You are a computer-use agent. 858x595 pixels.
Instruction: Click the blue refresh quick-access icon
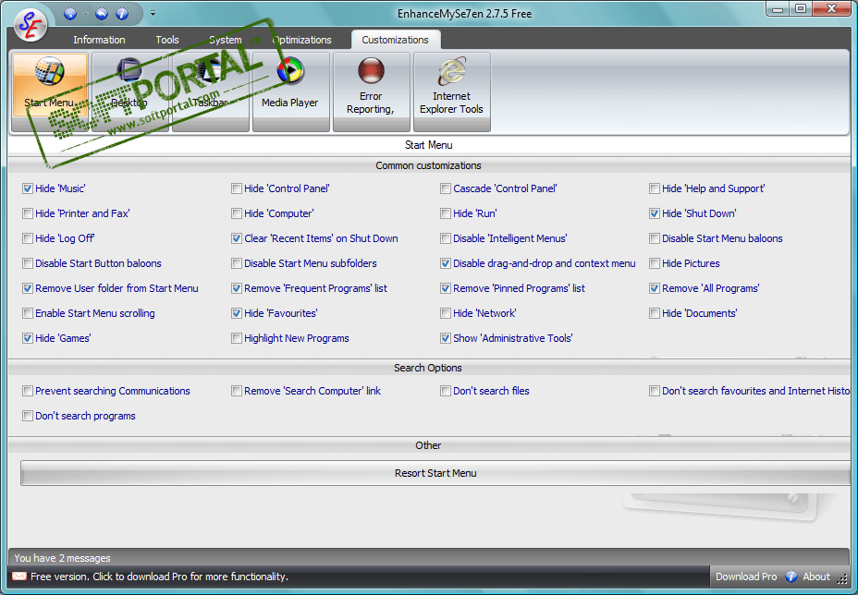tap(102, 14)
